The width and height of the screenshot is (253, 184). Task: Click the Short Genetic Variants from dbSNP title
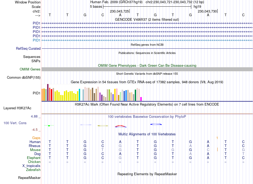click(x=147, y=74)
